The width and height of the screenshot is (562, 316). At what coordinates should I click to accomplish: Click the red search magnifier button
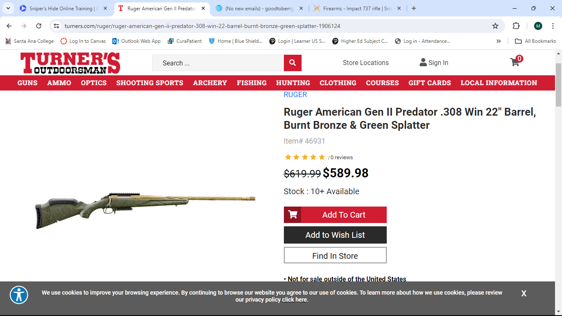click(293, 63)
